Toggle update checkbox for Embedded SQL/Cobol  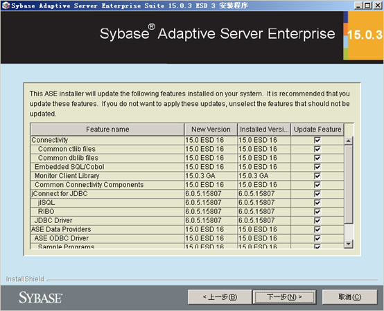click(x=317, y=167)
